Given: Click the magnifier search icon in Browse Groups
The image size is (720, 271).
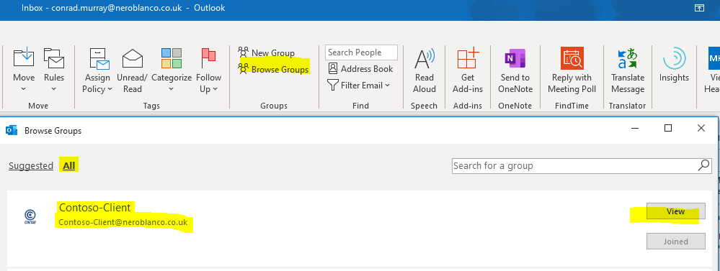Looking at the screenshot, I should (703, 165).
